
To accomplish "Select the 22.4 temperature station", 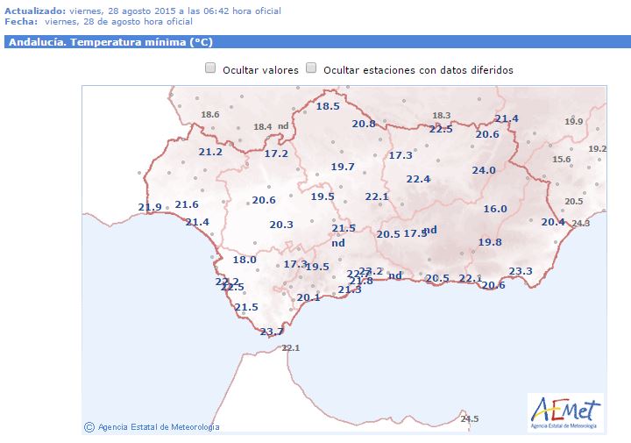I will click(x=418, y=179).
